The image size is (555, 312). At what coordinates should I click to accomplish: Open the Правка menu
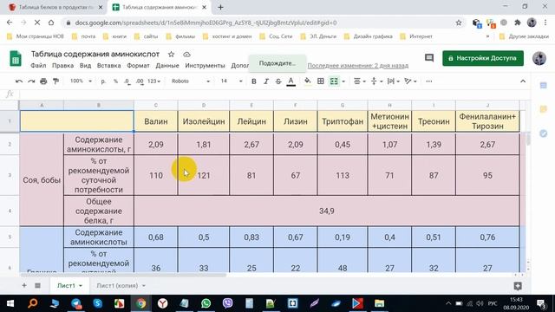pyautogui.click(x=62, y=66)
